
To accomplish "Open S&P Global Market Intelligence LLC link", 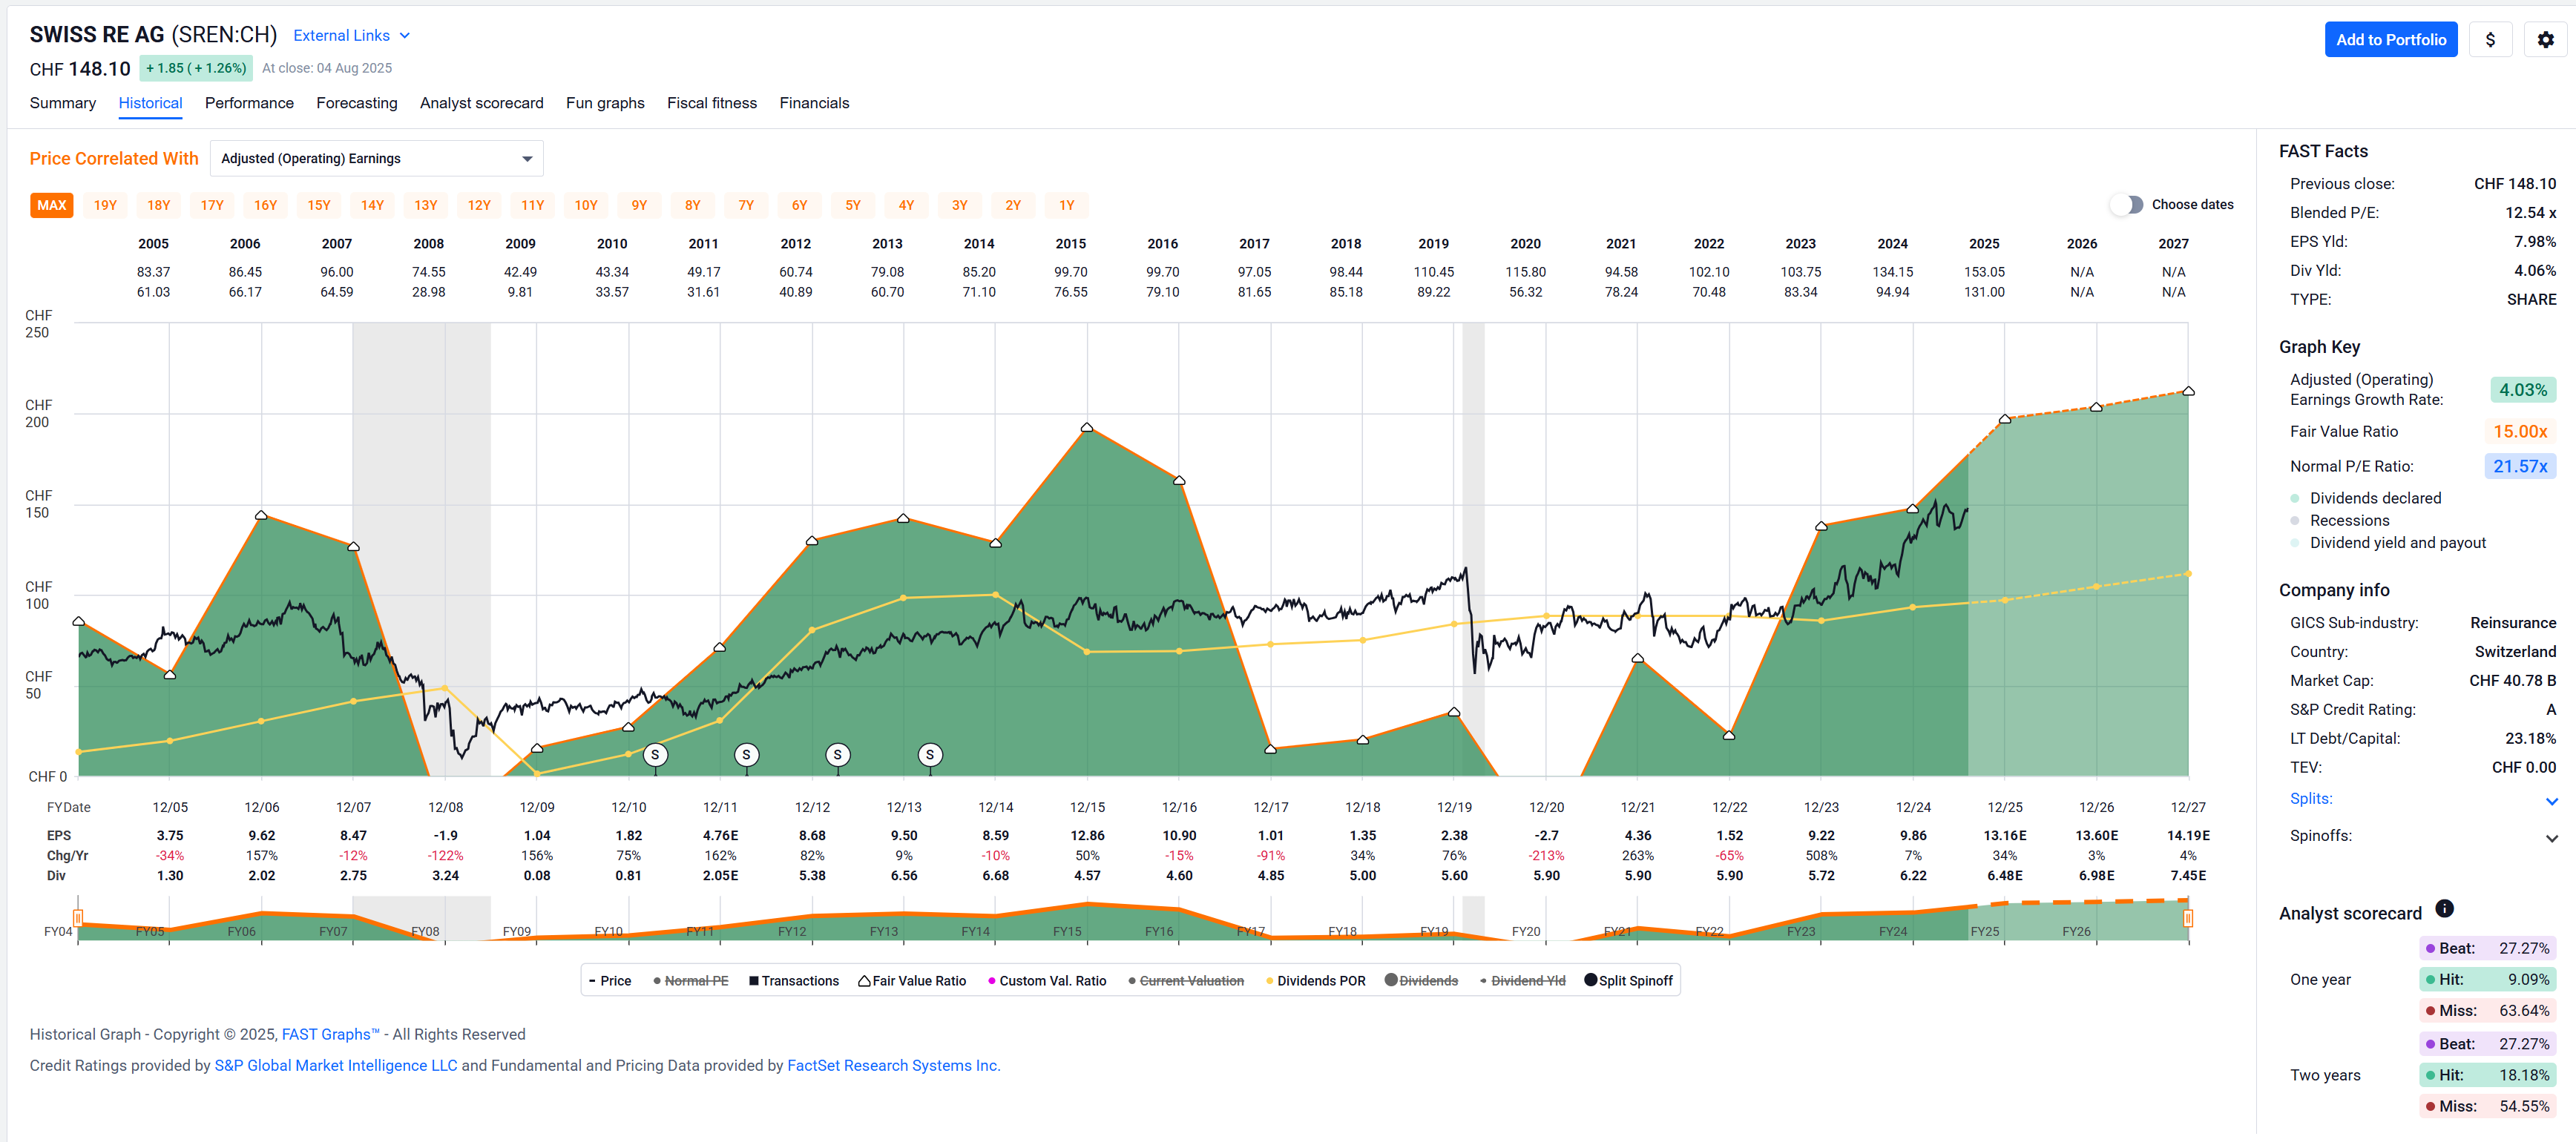I will click(336, 1065).
